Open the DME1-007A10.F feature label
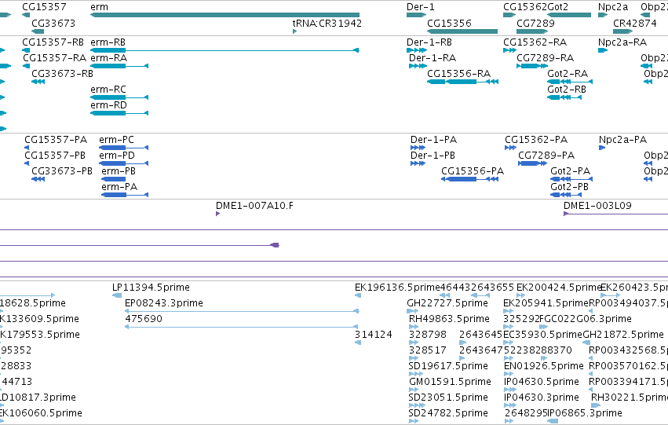668x425 pixels. (x=255, y=206)
